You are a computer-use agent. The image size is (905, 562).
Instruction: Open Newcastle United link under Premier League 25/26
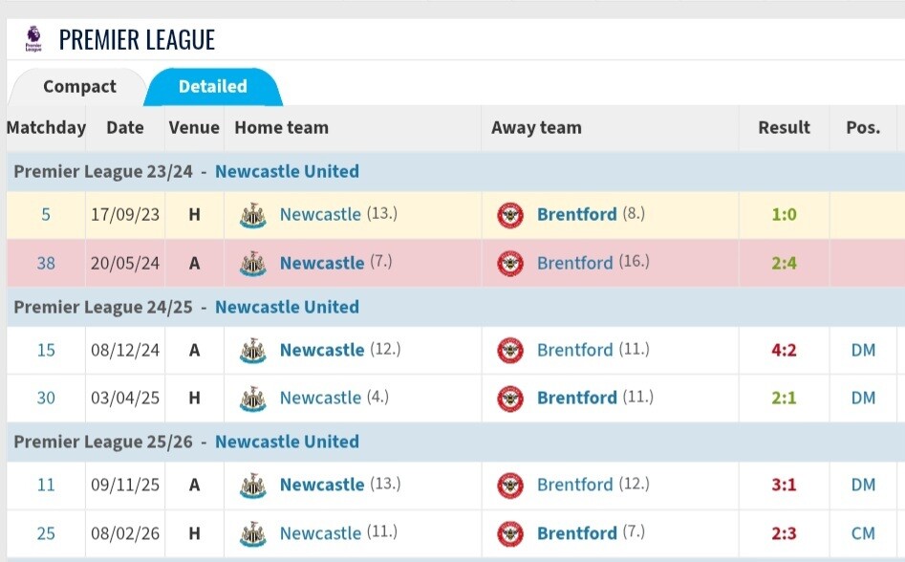[x=287, y=442]
